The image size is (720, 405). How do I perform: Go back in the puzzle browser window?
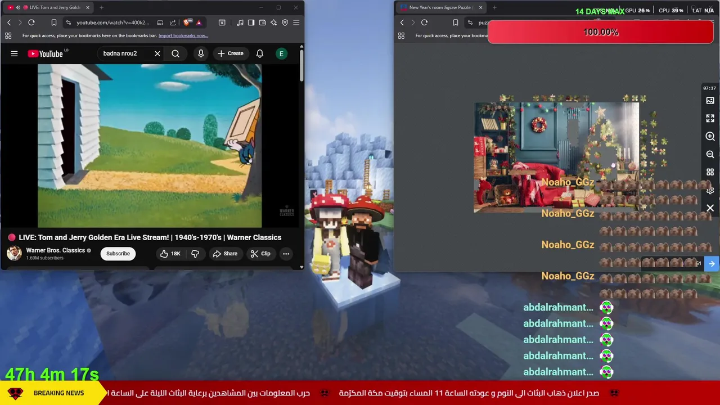click(x=402, y=22)
